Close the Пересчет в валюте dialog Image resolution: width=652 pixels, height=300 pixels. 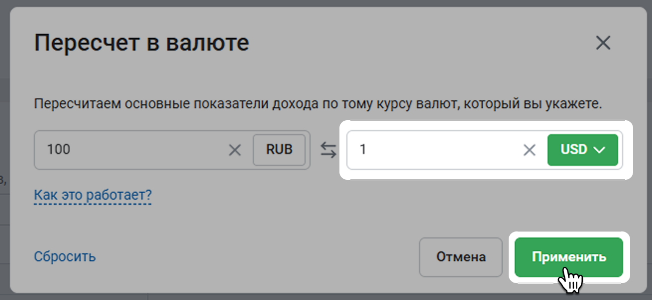coord(603,44)
